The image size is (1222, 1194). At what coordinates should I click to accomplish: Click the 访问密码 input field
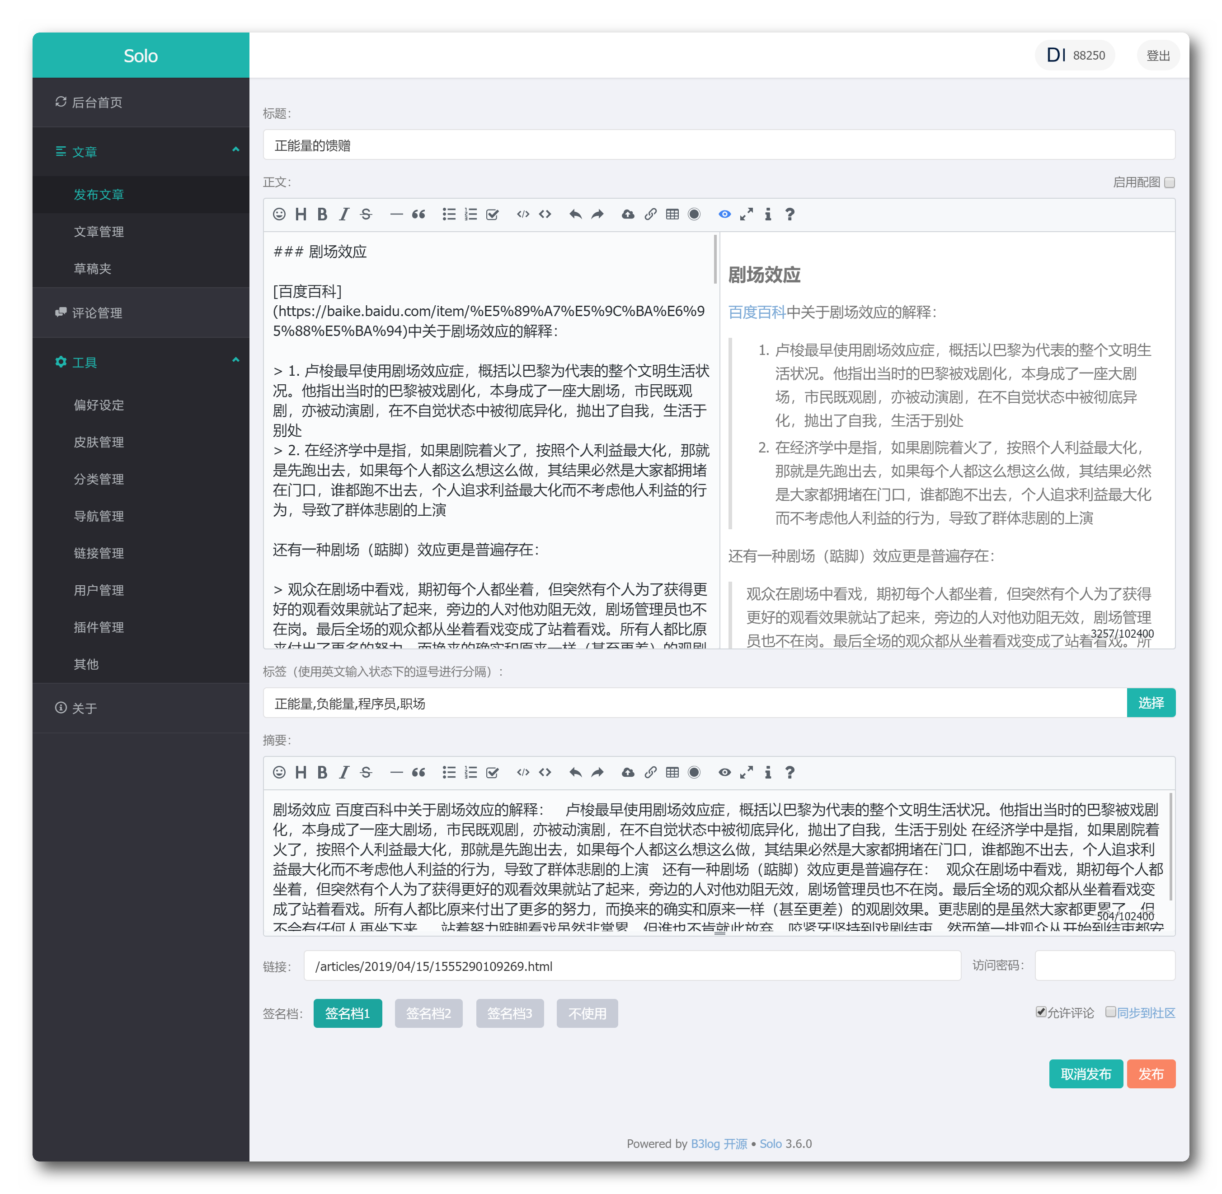[1104, 966]
